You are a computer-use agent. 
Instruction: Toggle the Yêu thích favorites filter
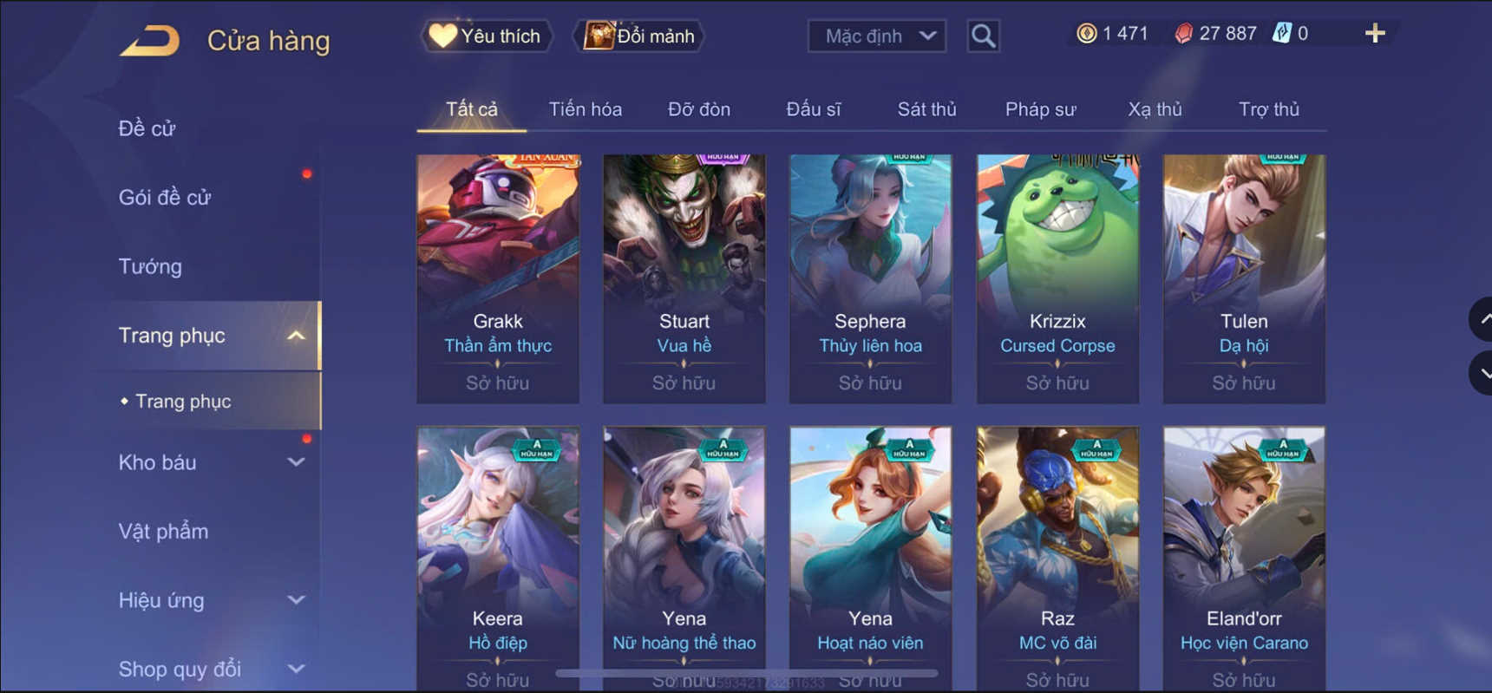tap(487, 36)
